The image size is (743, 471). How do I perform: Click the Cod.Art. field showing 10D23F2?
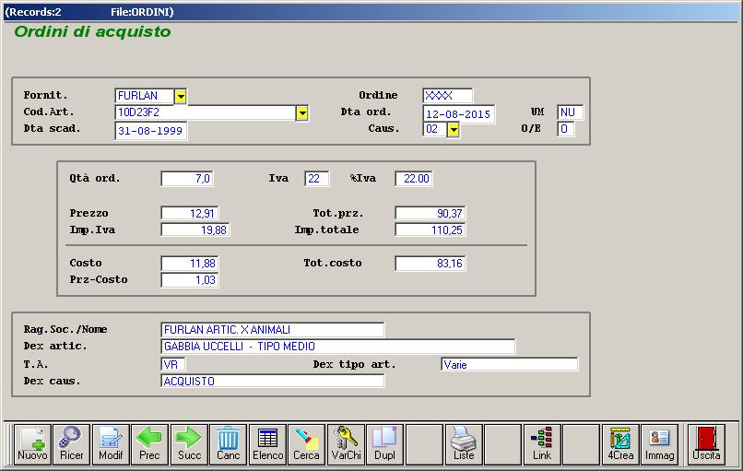pyautogui.click(x=206, y=112)
